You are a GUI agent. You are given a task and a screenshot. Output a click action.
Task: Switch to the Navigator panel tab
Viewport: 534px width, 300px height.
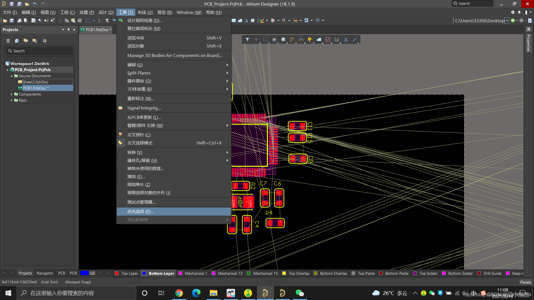click(45, 273)
